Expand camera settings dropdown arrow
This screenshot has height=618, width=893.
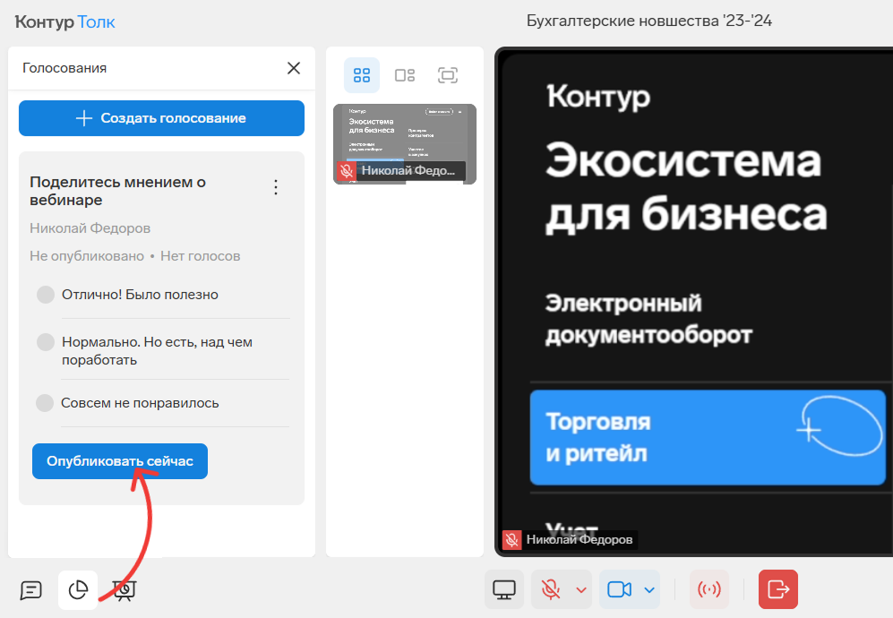click(648, 589)
